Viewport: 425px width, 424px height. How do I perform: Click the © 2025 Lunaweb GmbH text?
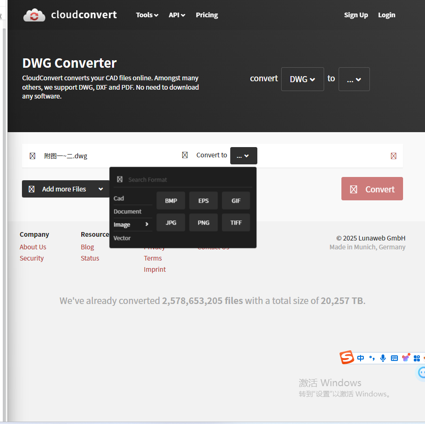[371, 238]
